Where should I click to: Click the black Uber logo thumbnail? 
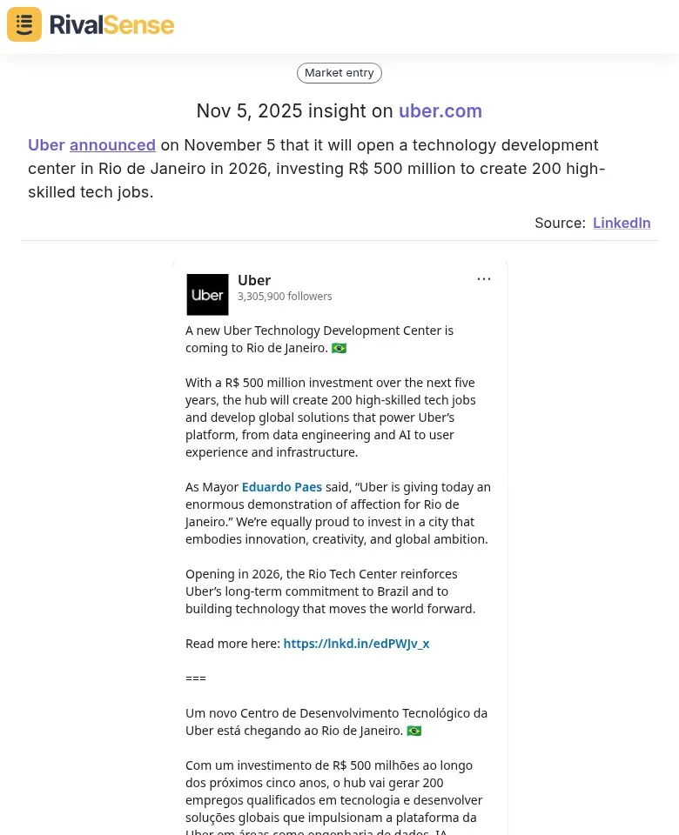207,294
